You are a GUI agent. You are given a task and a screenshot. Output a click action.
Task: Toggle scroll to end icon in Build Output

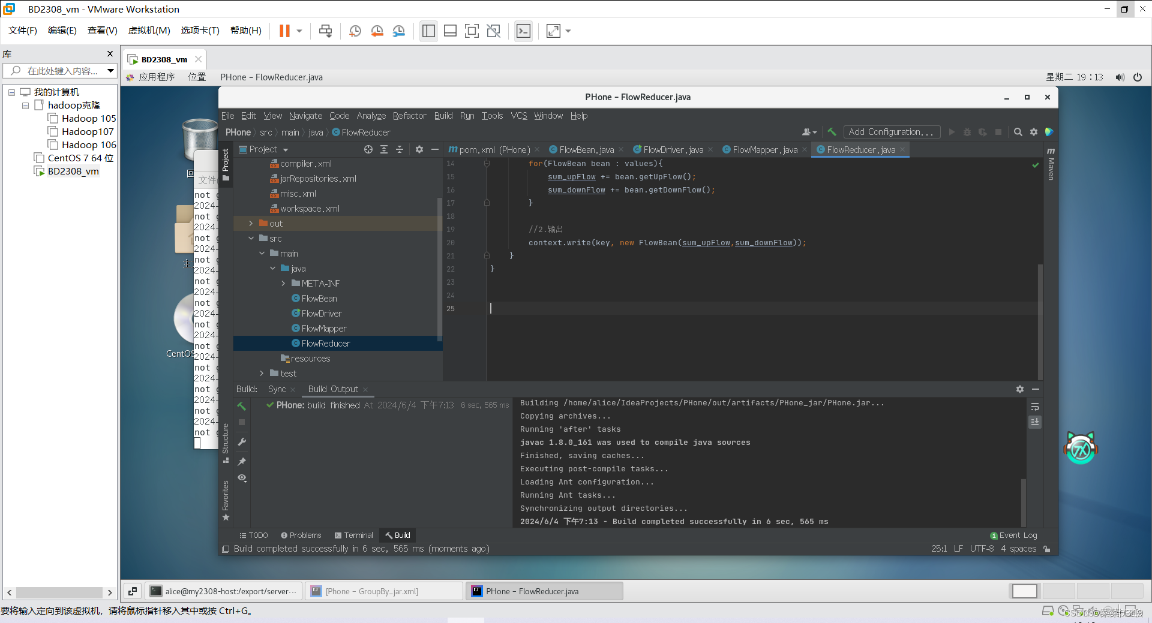tap(1035, 422)
